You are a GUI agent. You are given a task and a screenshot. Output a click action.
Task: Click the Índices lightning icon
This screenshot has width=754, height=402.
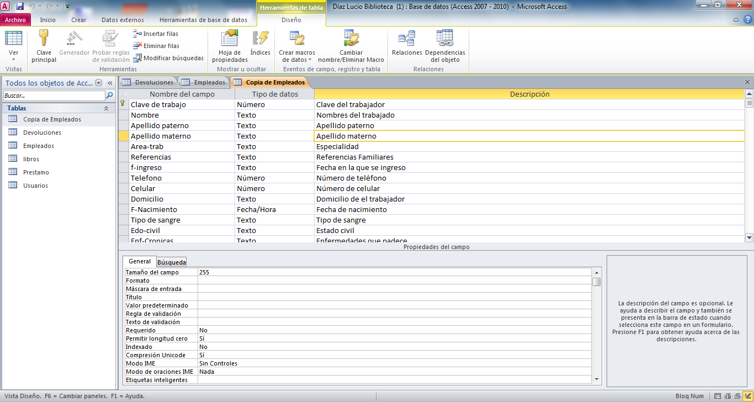pos(260,39)
